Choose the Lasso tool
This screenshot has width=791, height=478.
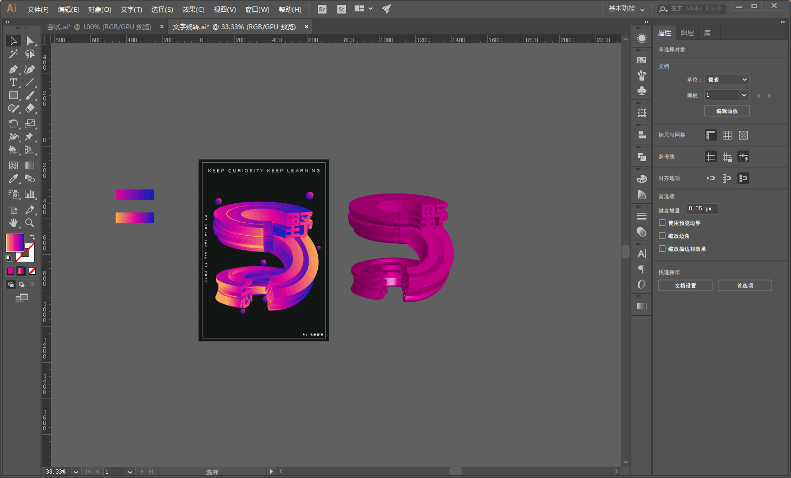pos(30,54)
